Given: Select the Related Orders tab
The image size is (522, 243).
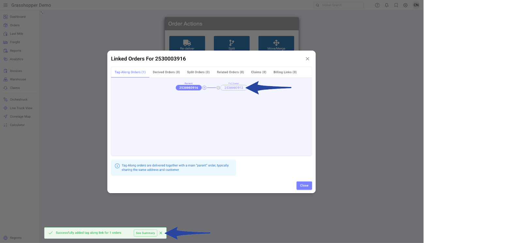Looking at the screenshot, I should [x=230, y=72].
